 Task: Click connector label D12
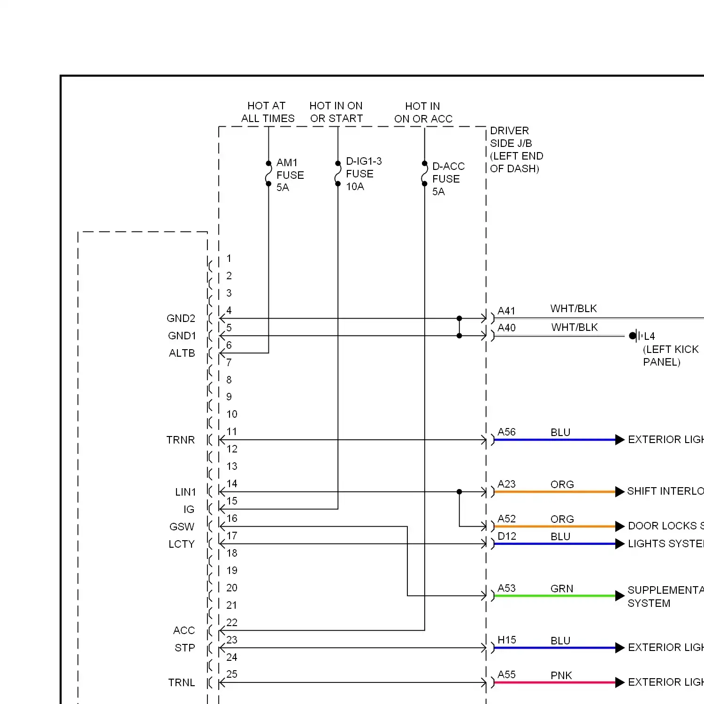(x=506, y=536)
